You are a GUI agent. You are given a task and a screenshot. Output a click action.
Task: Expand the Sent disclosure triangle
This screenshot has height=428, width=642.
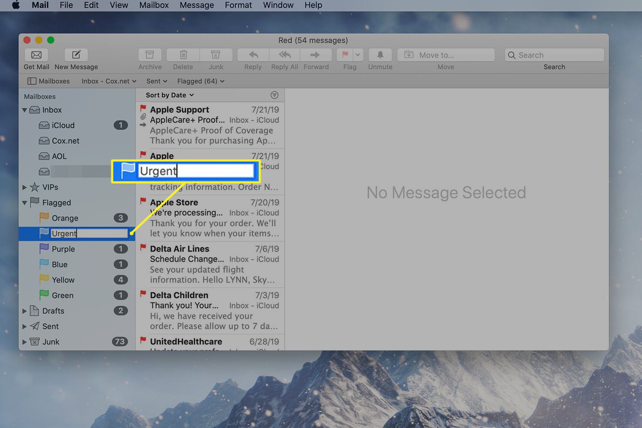coord(24,327)
